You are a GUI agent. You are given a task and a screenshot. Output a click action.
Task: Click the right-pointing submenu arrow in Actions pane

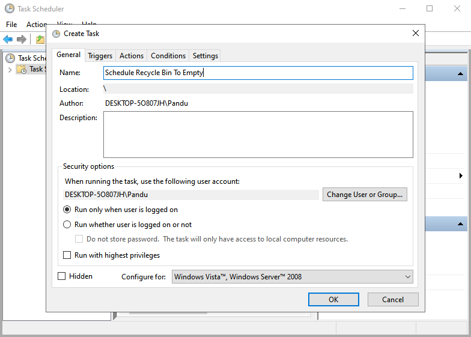[460, 176]
